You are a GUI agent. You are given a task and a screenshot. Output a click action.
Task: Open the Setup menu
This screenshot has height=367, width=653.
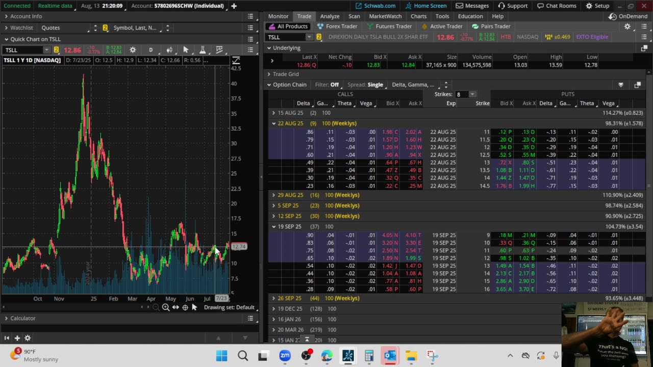coord(597,6)
